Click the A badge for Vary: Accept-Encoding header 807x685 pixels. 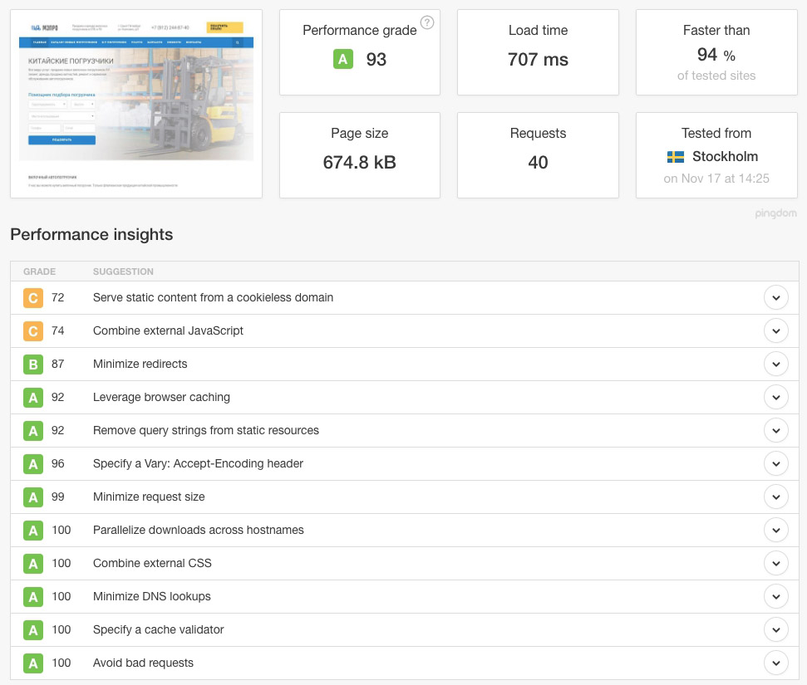pos(33,464)
